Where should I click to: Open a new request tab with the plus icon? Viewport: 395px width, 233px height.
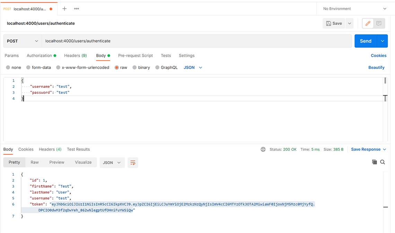[x=64, y=8]
